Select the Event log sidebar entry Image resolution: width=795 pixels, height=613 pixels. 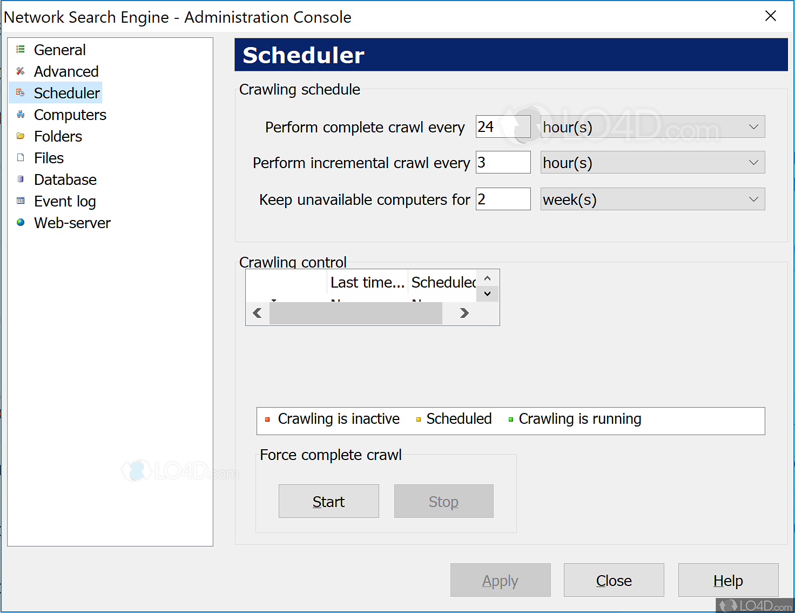tap(65, 201)
